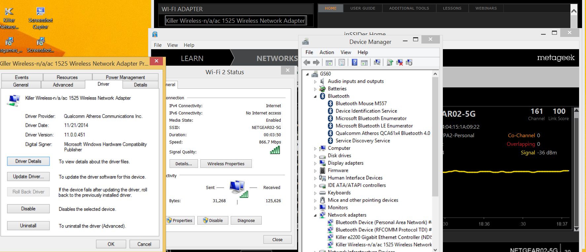Collapse the Network adapters category
586x252 pixels.
pyautogui.click(x=315, y=215)
